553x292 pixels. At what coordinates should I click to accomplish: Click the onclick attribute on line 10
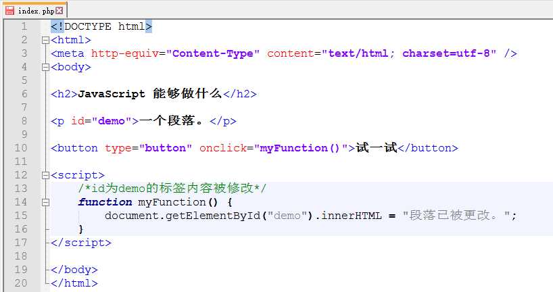click(x=223, y=148)
